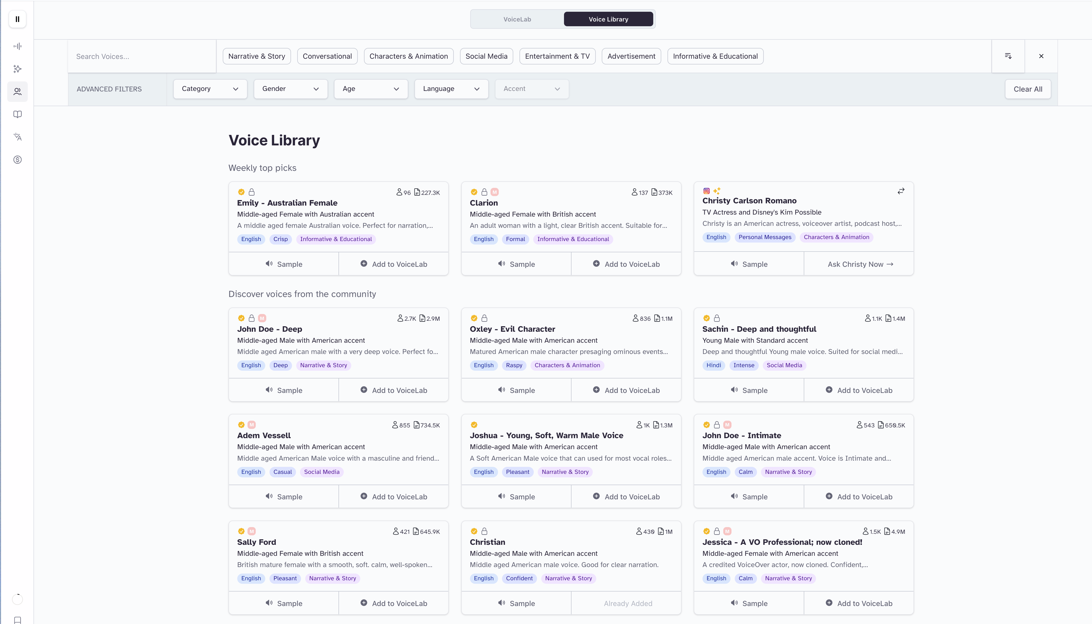Open the voices sidebar icon
Image resolution: width=1092 pixels, height=624 pixels.
pyautogui.click(x=17, y=92)
